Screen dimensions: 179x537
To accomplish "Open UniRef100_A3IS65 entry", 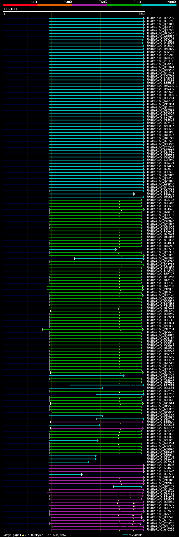I will pyautogui.click(x=161, y=492).
